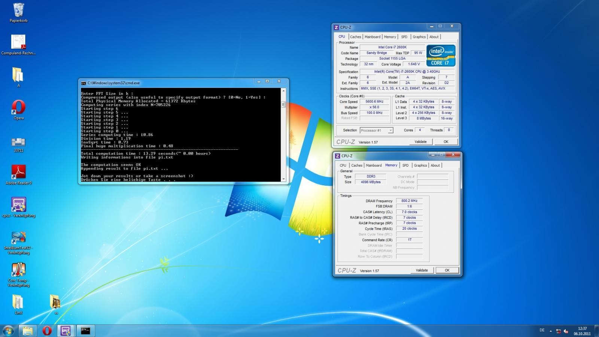Expand the Processor #1 selection dropdown
Image resolution: width=599 pixels, height=337 pixels.
pyautogui.click(x=376, y=130)
